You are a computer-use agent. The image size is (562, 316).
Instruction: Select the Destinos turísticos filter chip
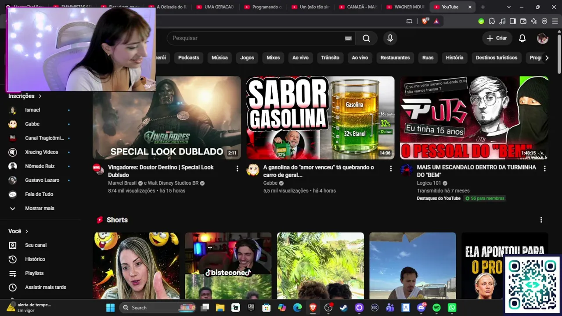pos(497,57)
